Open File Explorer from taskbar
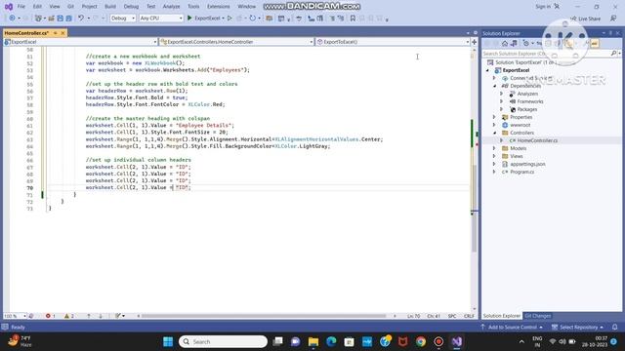625x351 pixels. coord(313,341)
